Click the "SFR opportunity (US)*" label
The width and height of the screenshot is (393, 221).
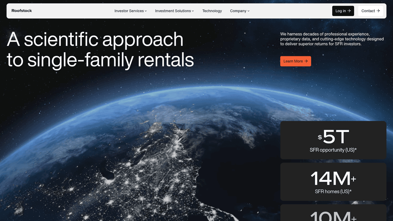tap(333, 150)
